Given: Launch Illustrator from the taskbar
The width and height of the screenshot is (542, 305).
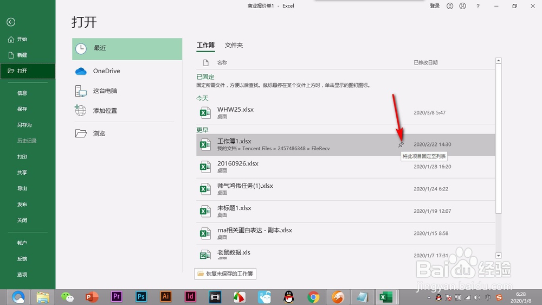Looking at the screenshot, I should pos(165,297).
